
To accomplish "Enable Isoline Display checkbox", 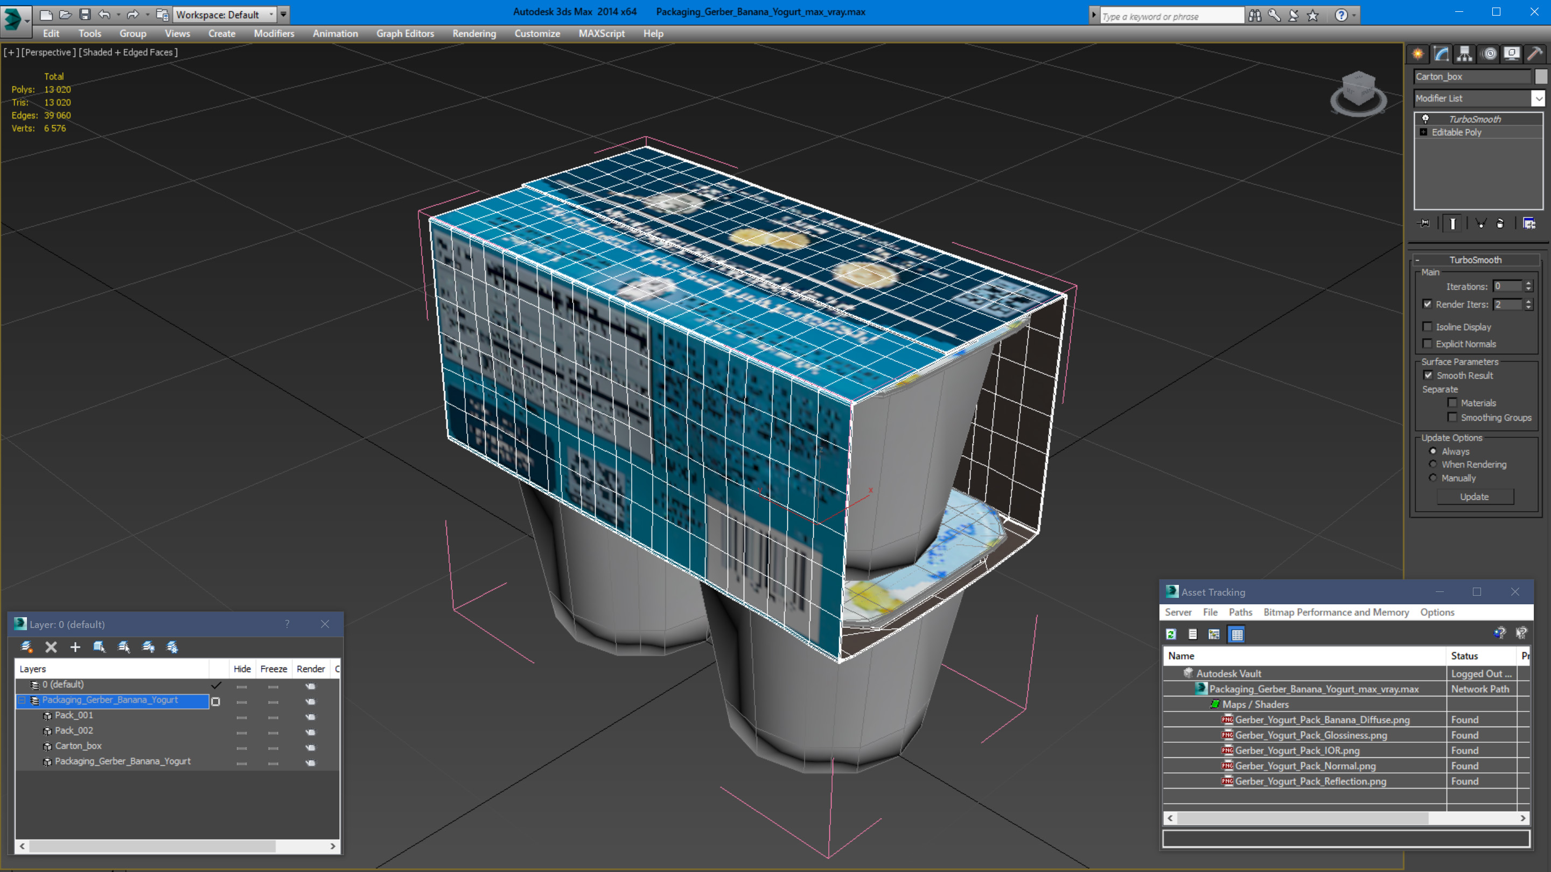I will [x=1427, y=326].
